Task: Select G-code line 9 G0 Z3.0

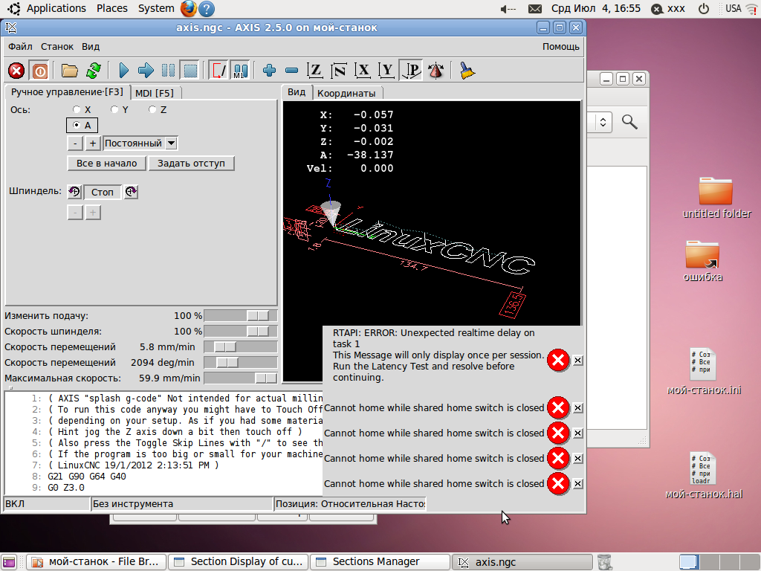Action: coord(66,488)
